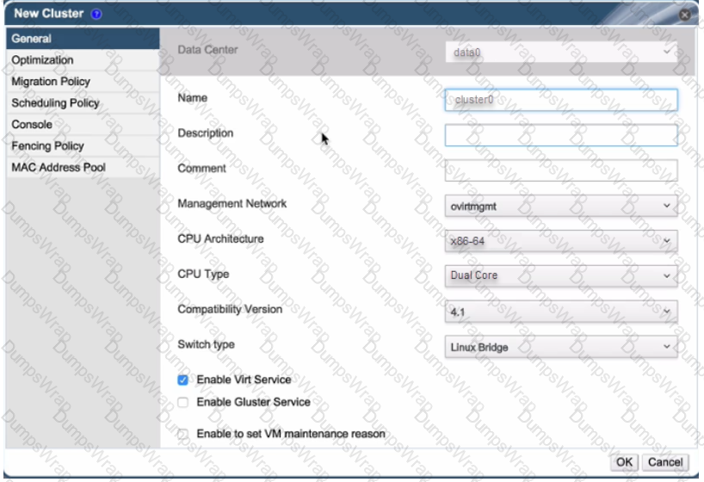Screen dimensions: 704x482
Task: Enable VM maintenance reason checkbox
Action: [x=182, y=434]
